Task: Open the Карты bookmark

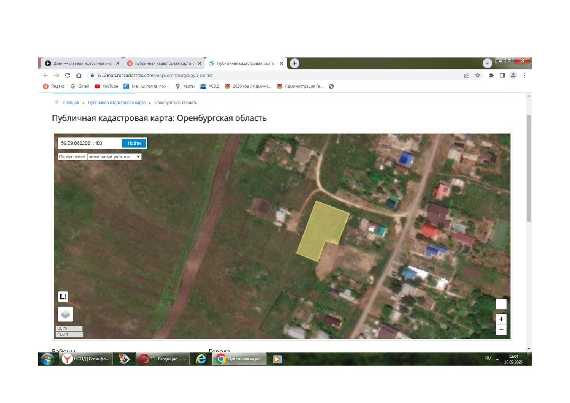Action: click(185, 86)
